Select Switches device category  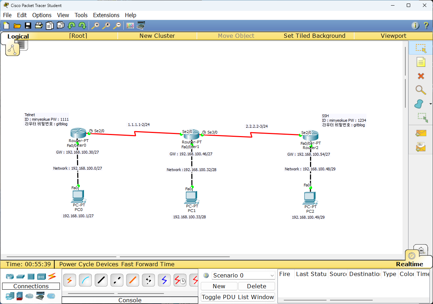coord(21,276)
